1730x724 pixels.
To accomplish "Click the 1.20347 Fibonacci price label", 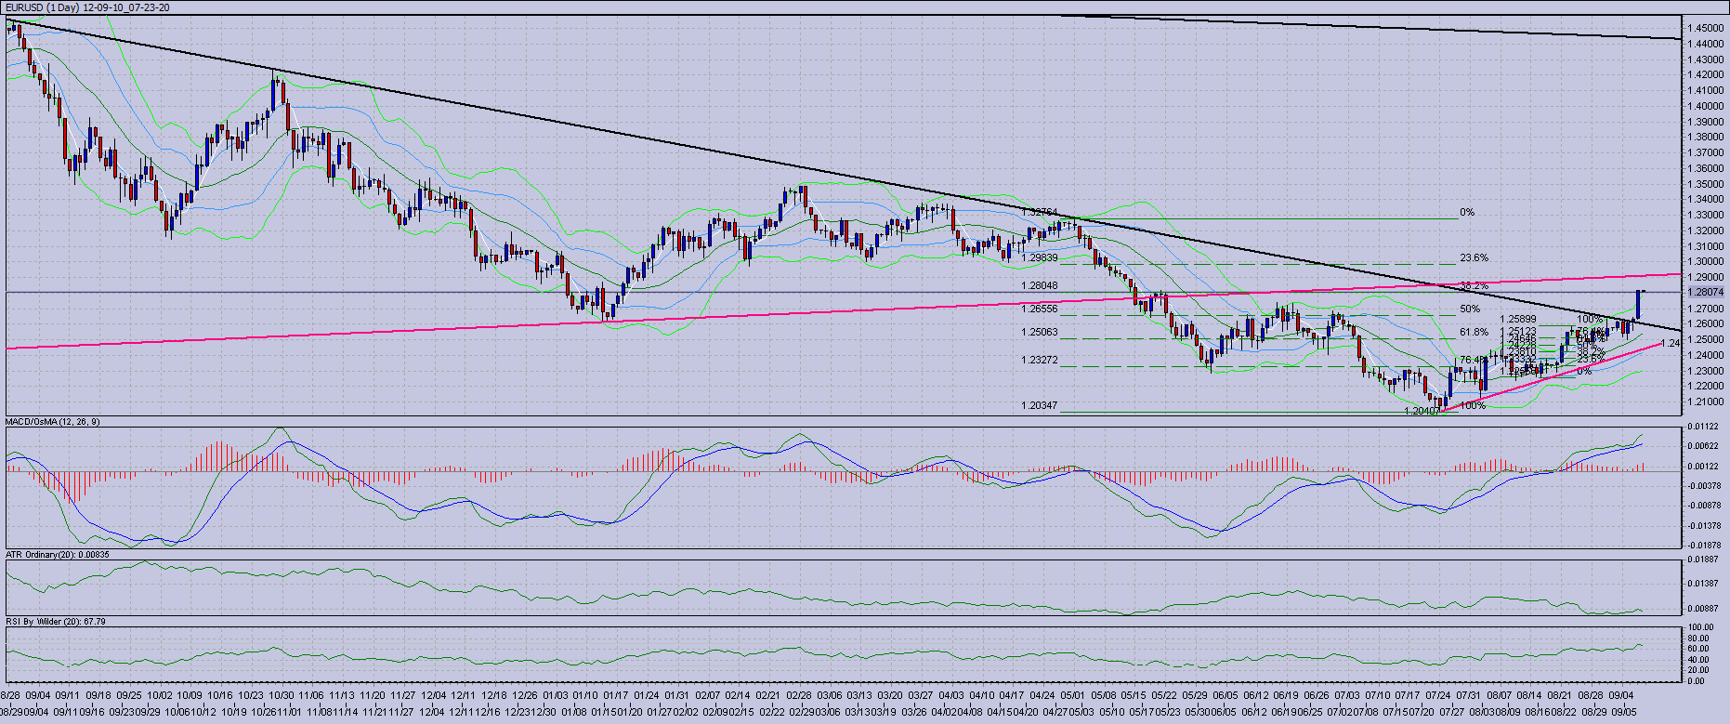I will (x=1040, y=405).
